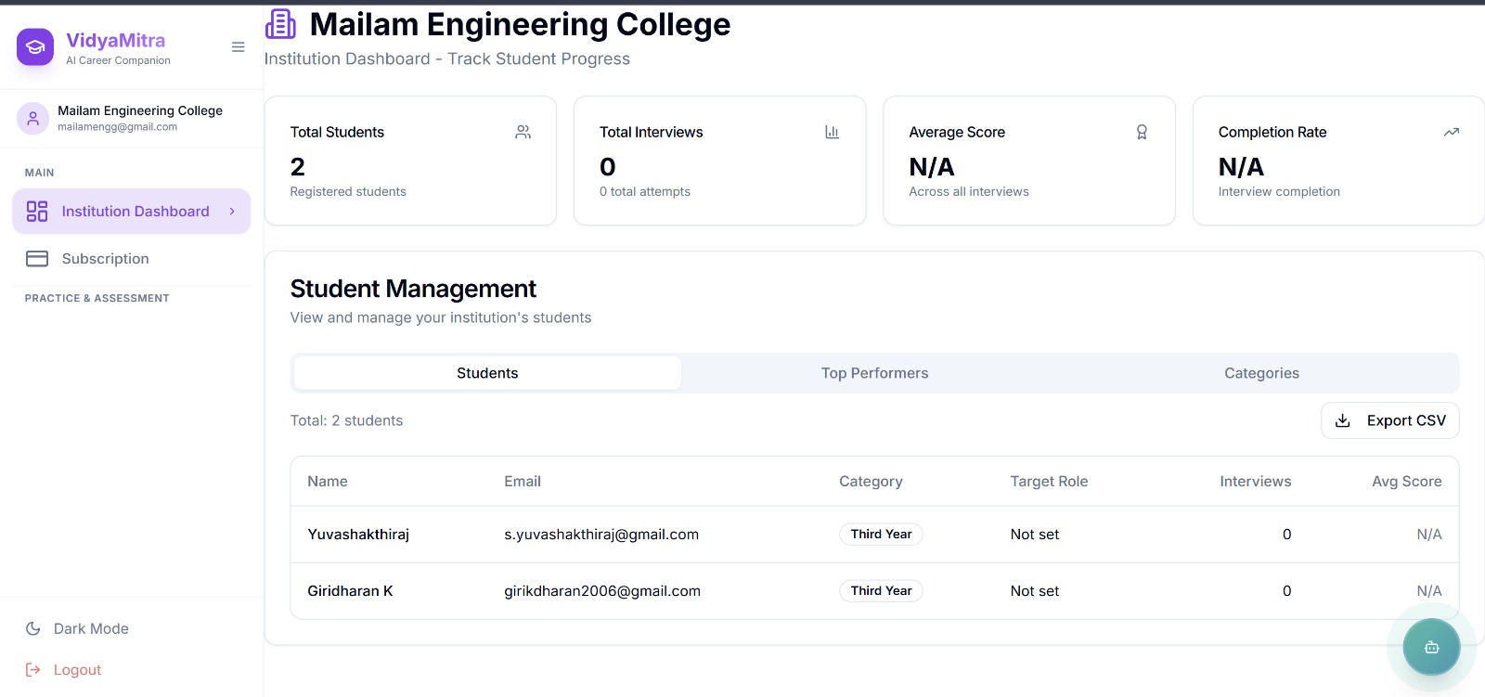Collapse sidebar with hamburger menu icon
This screenshot has height=697, width=1485.
(239, 47)
